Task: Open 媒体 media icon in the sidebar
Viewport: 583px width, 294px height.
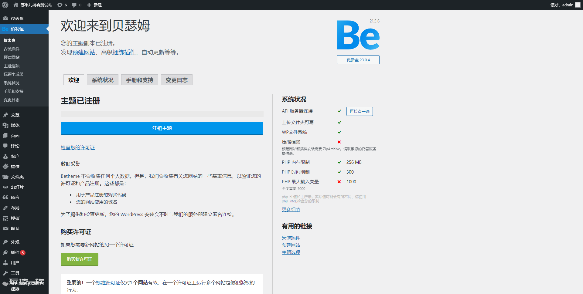Action: tap(5, 125)
